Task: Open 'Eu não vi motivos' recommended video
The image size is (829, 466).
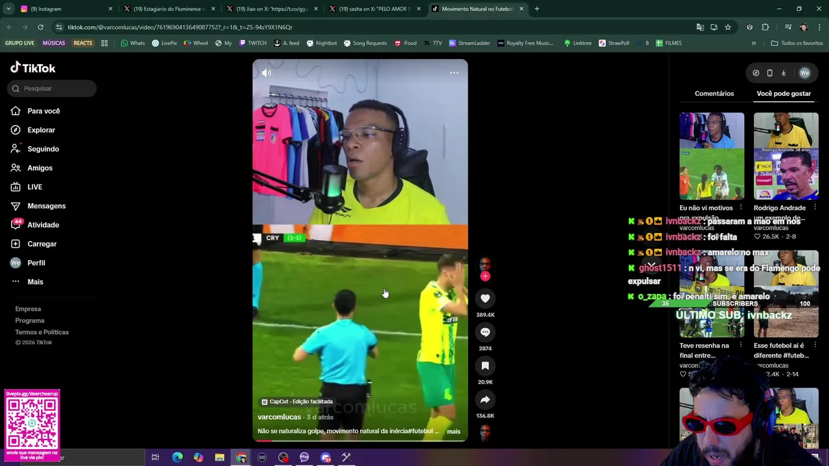Action: coord(712,156)
